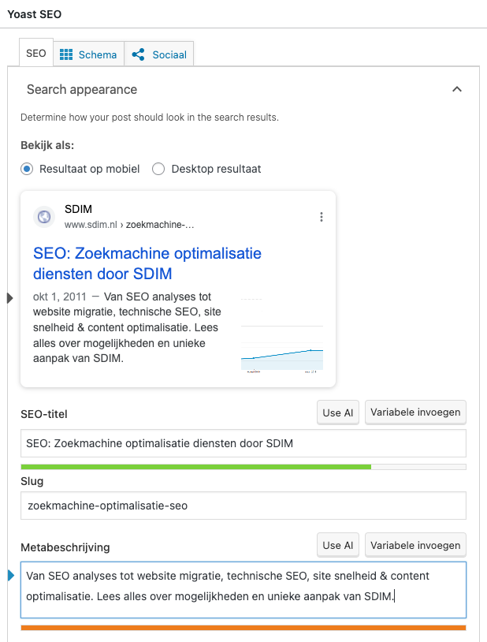487x642 pixels.
Task: Click the Use AI button next to SEO-titel
Action: click(337, 412)
